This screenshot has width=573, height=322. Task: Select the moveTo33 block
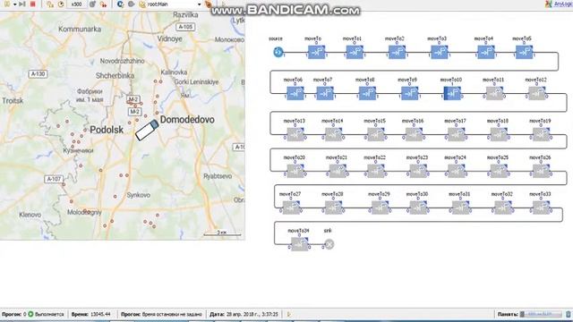point(541,208)
